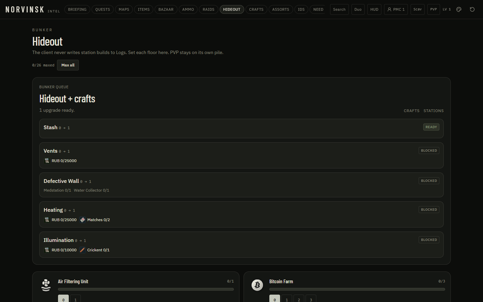Open the ASSORTS tab

coord(281,9)
